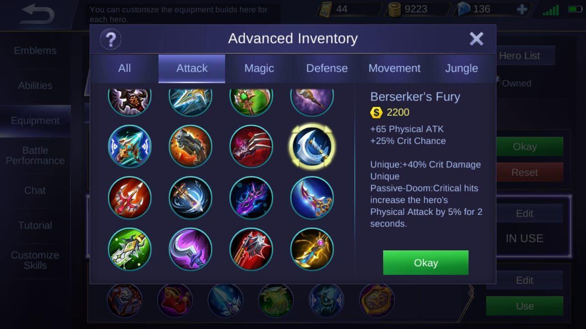Close the Advanced Inventory dialog
Viewport: 586px width, 329px height.
point(477,39)
